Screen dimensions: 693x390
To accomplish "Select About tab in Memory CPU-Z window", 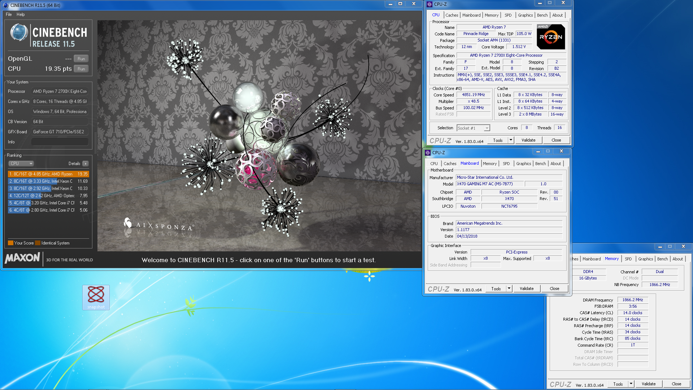I will pos(677,259).
